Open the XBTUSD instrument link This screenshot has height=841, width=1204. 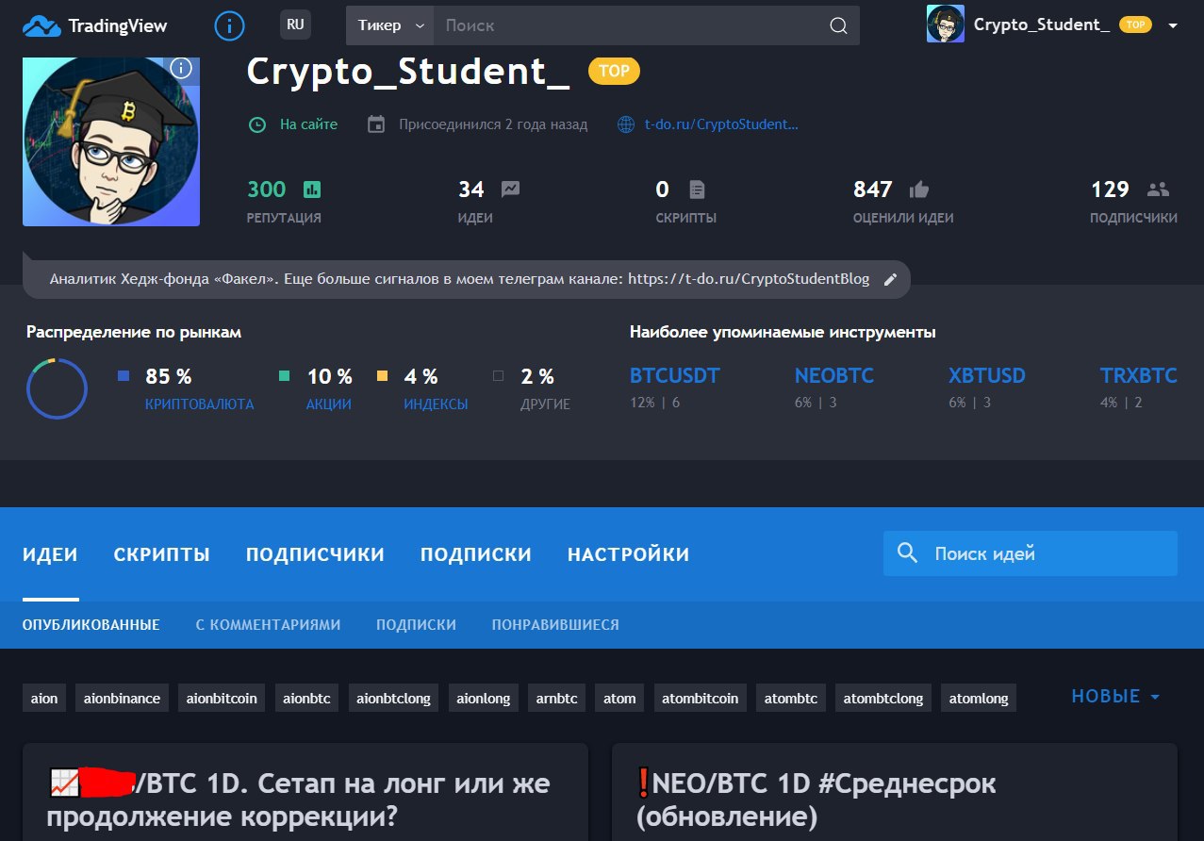987,376
